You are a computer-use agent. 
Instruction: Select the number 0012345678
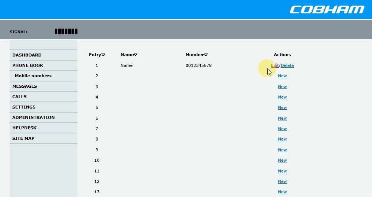198,65
